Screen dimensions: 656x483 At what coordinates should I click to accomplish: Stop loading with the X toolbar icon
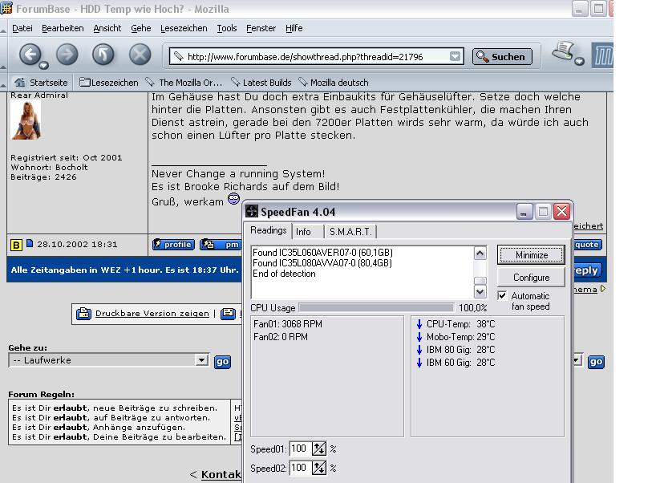(x=140, y=54)
